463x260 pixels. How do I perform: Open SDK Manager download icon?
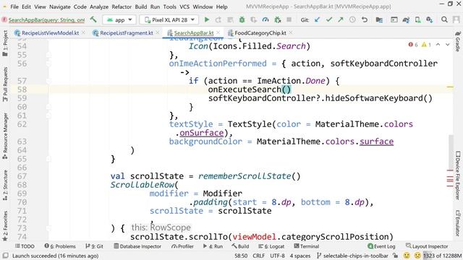[429, 19]
